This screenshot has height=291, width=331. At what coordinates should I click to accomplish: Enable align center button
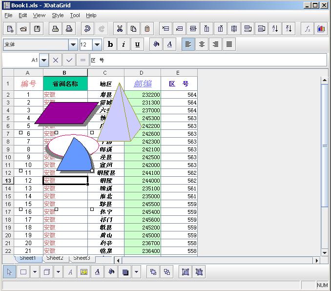(x=202, y=44)
